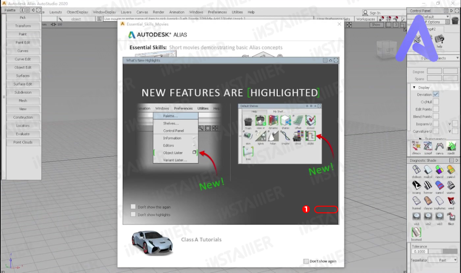
Task: Click the Show button in viewport bar
Action: coord(376,25)
